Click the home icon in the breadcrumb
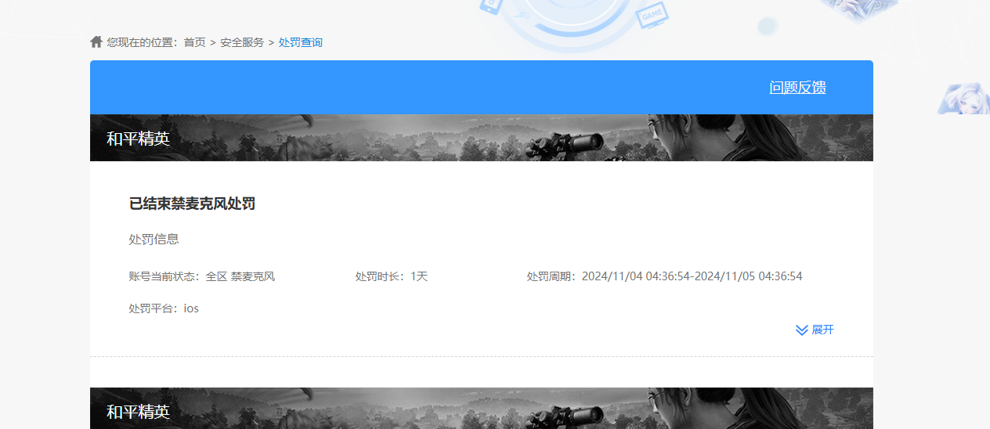Viewport: 990px width, 429px height. [96, 41]
